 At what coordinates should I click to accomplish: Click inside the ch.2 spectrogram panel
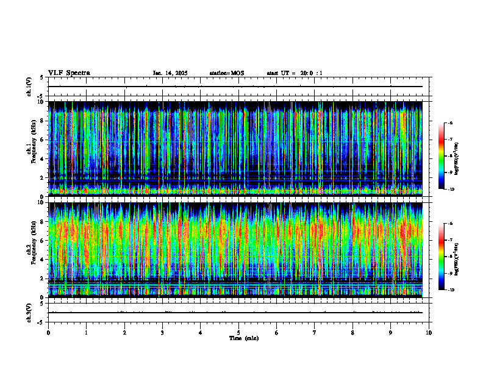pyautogui.click(x=235, y=250)
